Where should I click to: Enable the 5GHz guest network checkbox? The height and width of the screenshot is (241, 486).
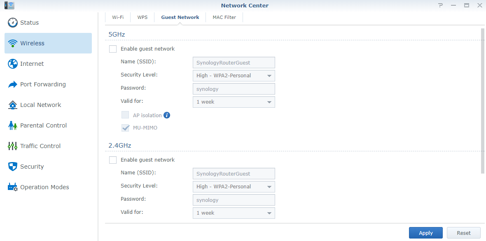click(x=113, y=49)
